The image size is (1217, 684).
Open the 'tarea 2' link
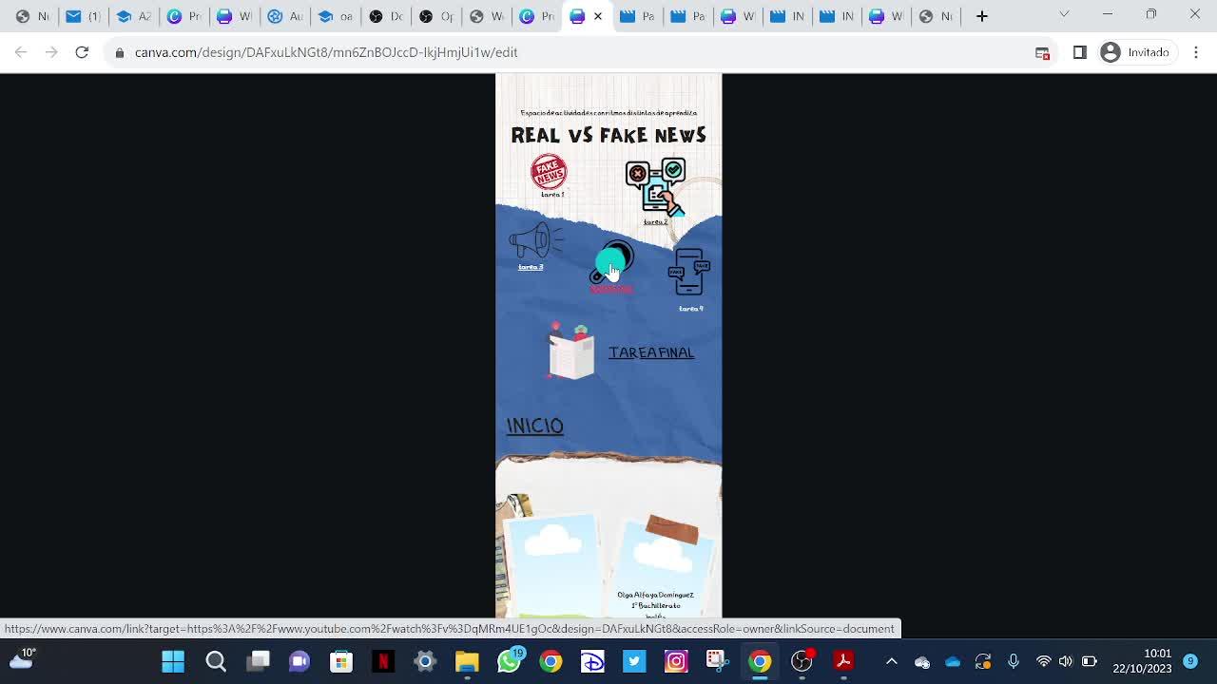[x=655, y=222]
